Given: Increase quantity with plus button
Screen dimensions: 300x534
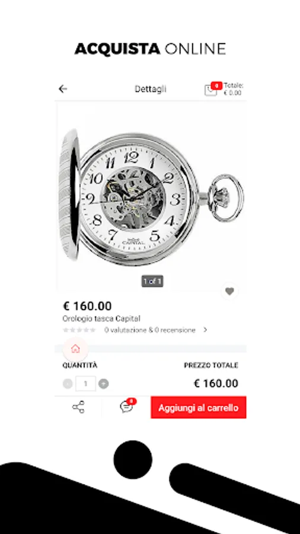Looking at the screenshot, I should [x=103, y=384].
